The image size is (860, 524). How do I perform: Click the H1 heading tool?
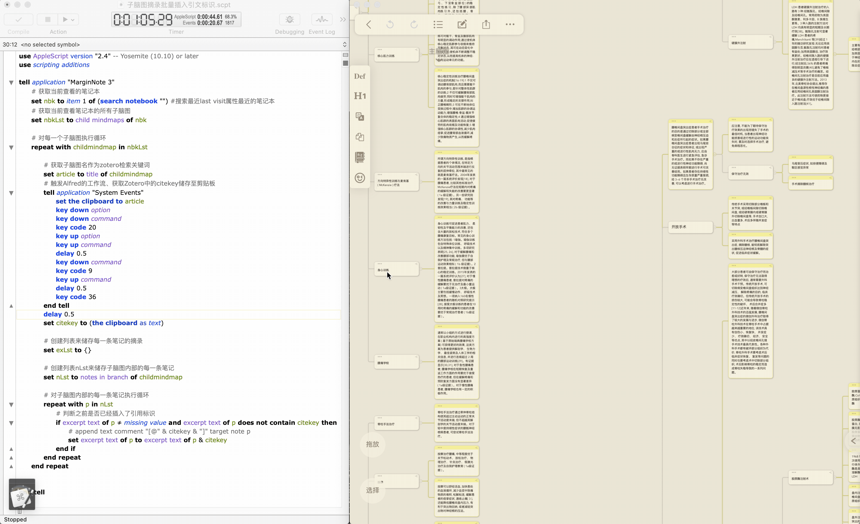360,96
